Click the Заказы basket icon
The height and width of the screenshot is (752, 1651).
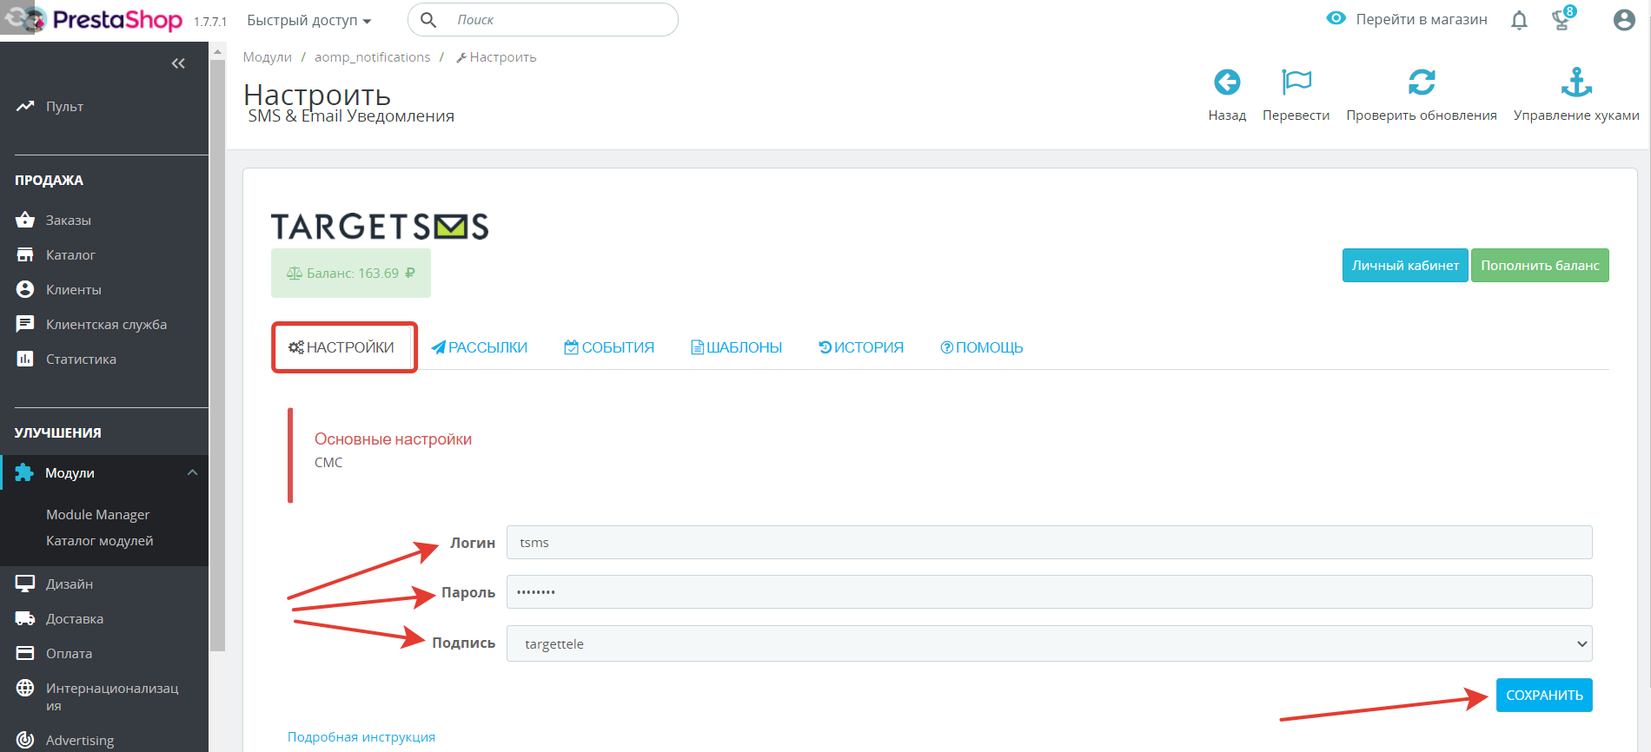click(25, 220)
